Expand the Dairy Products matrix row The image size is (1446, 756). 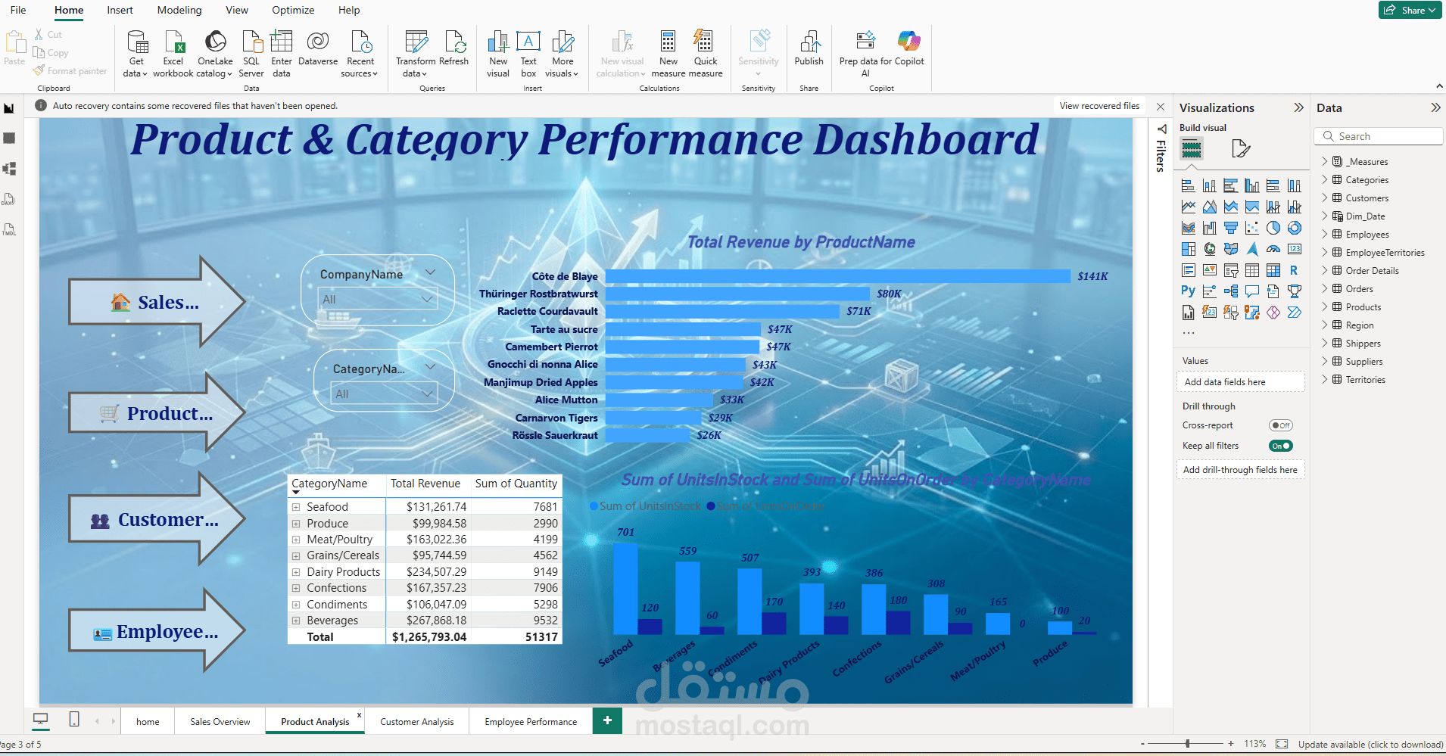[296, 572]
